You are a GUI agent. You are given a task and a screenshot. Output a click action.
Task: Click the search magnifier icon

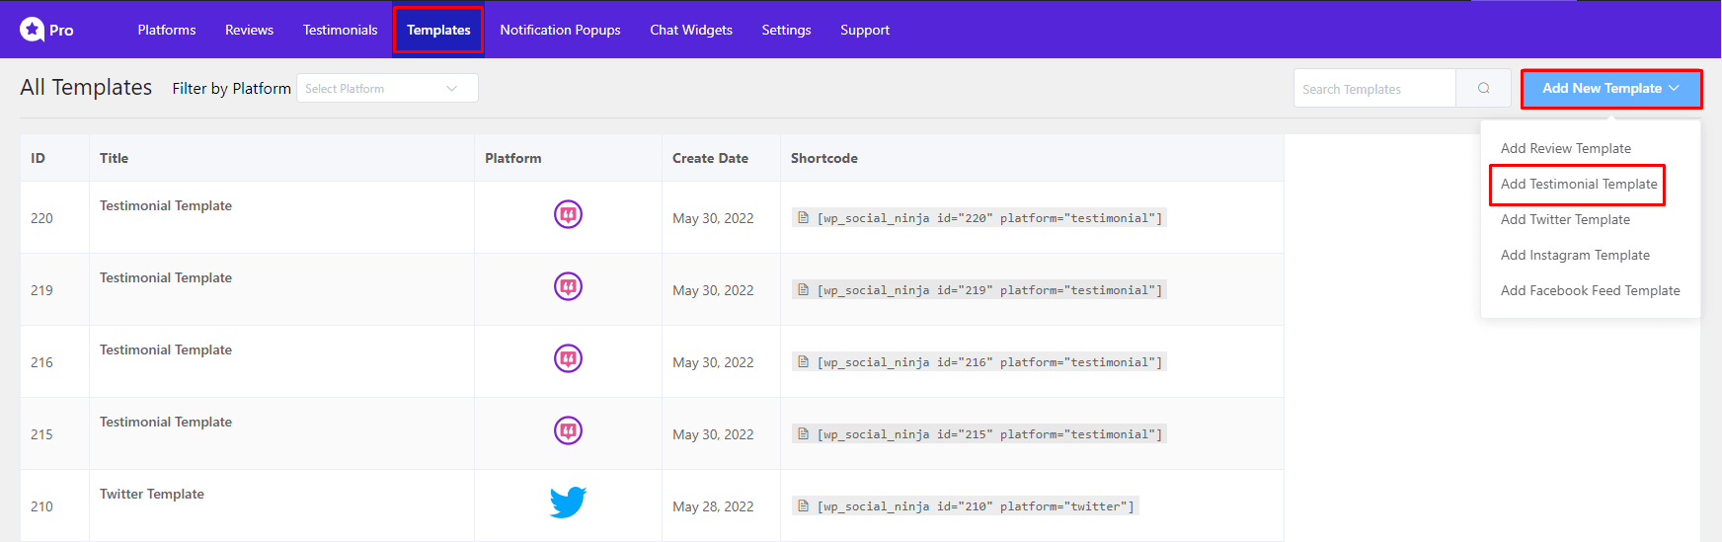1483,88
